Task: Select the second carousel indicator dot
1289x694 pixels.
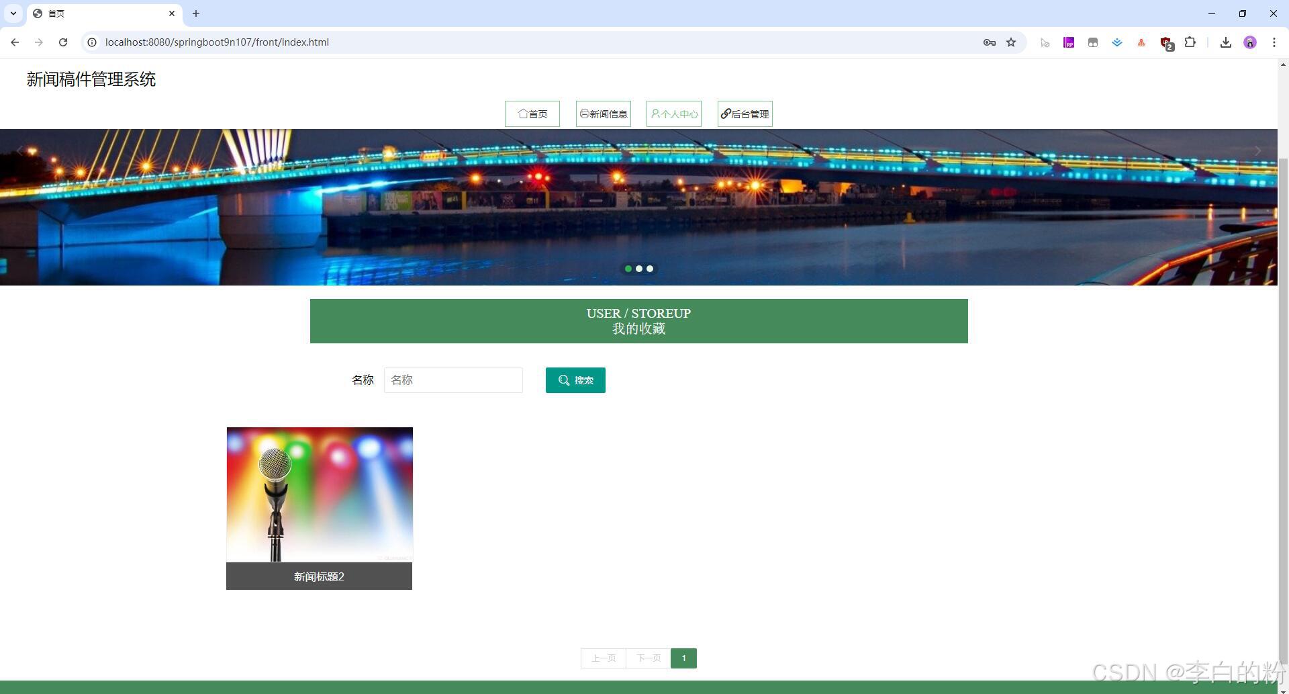Action: tap(639, 269)
